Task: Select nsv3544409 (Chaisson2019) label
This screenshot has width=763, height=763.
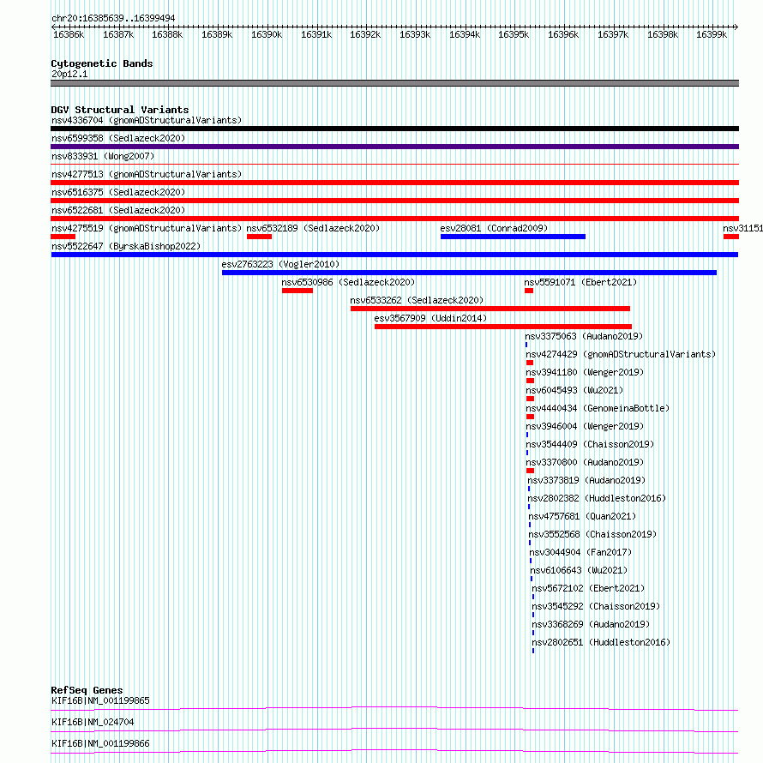Action: pyautogui.click(x=590, y=444)
